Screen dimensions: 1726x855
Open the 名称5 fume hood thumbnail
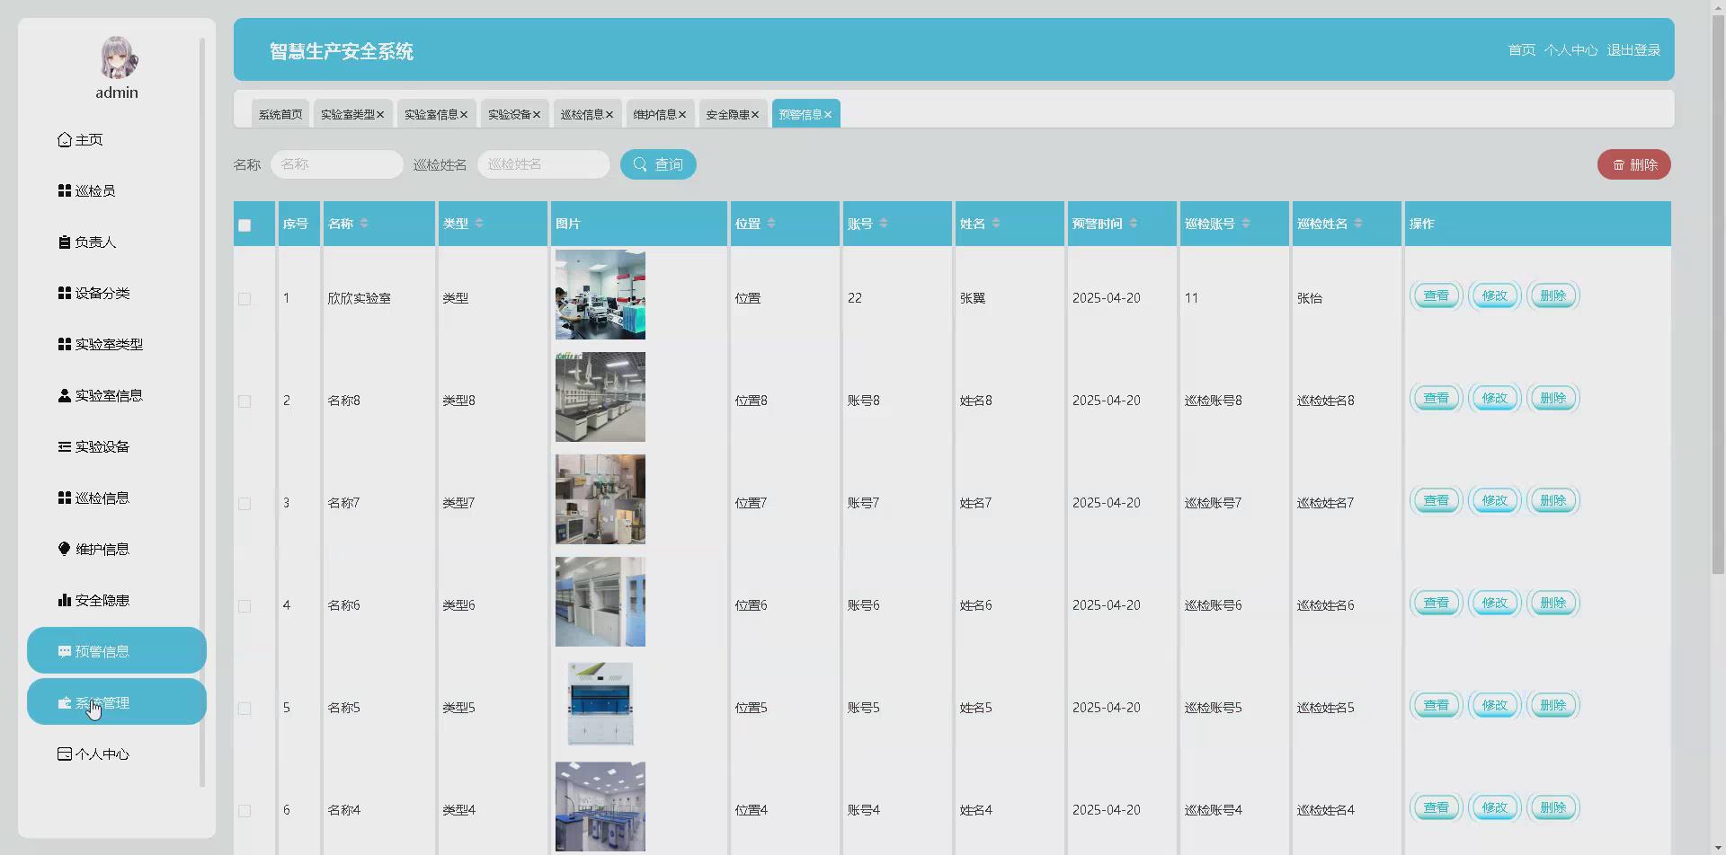pos(600,704)
